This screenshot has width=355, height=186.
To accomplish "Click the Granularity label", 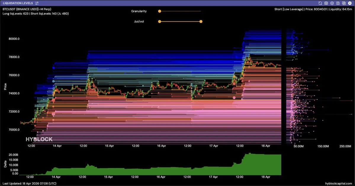I will (139, 11).
